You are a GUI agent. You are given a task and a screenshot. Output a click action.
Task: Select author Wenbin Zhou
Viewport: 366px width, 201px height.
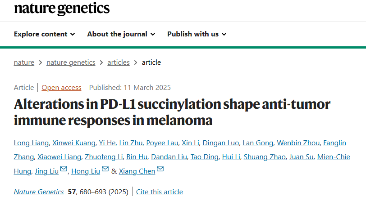click(x=298, y=143)
